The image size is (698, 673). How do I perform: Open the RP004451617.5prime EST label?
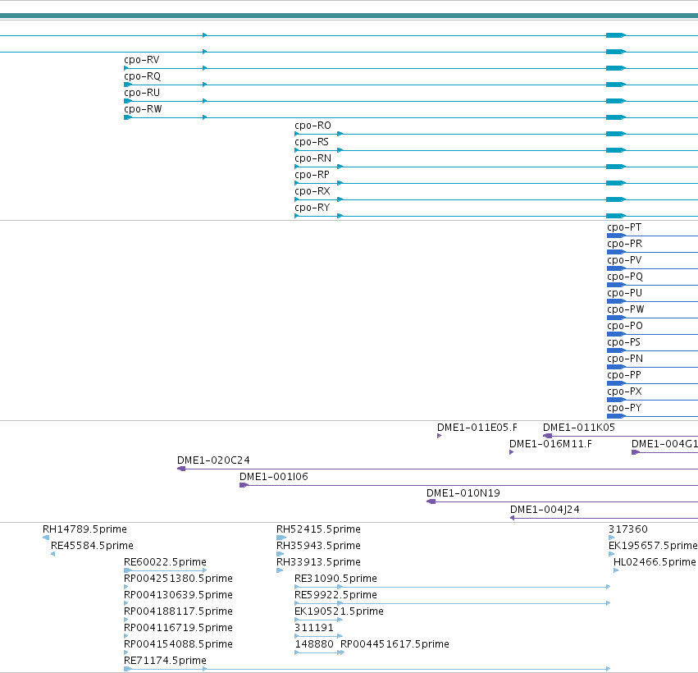395,645
